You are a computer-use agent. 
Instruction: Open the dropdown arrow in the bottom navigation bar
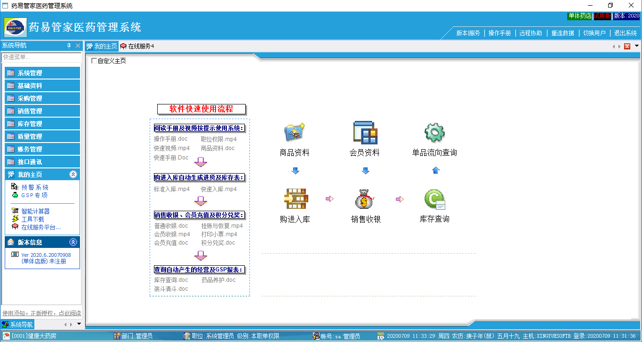79,324
